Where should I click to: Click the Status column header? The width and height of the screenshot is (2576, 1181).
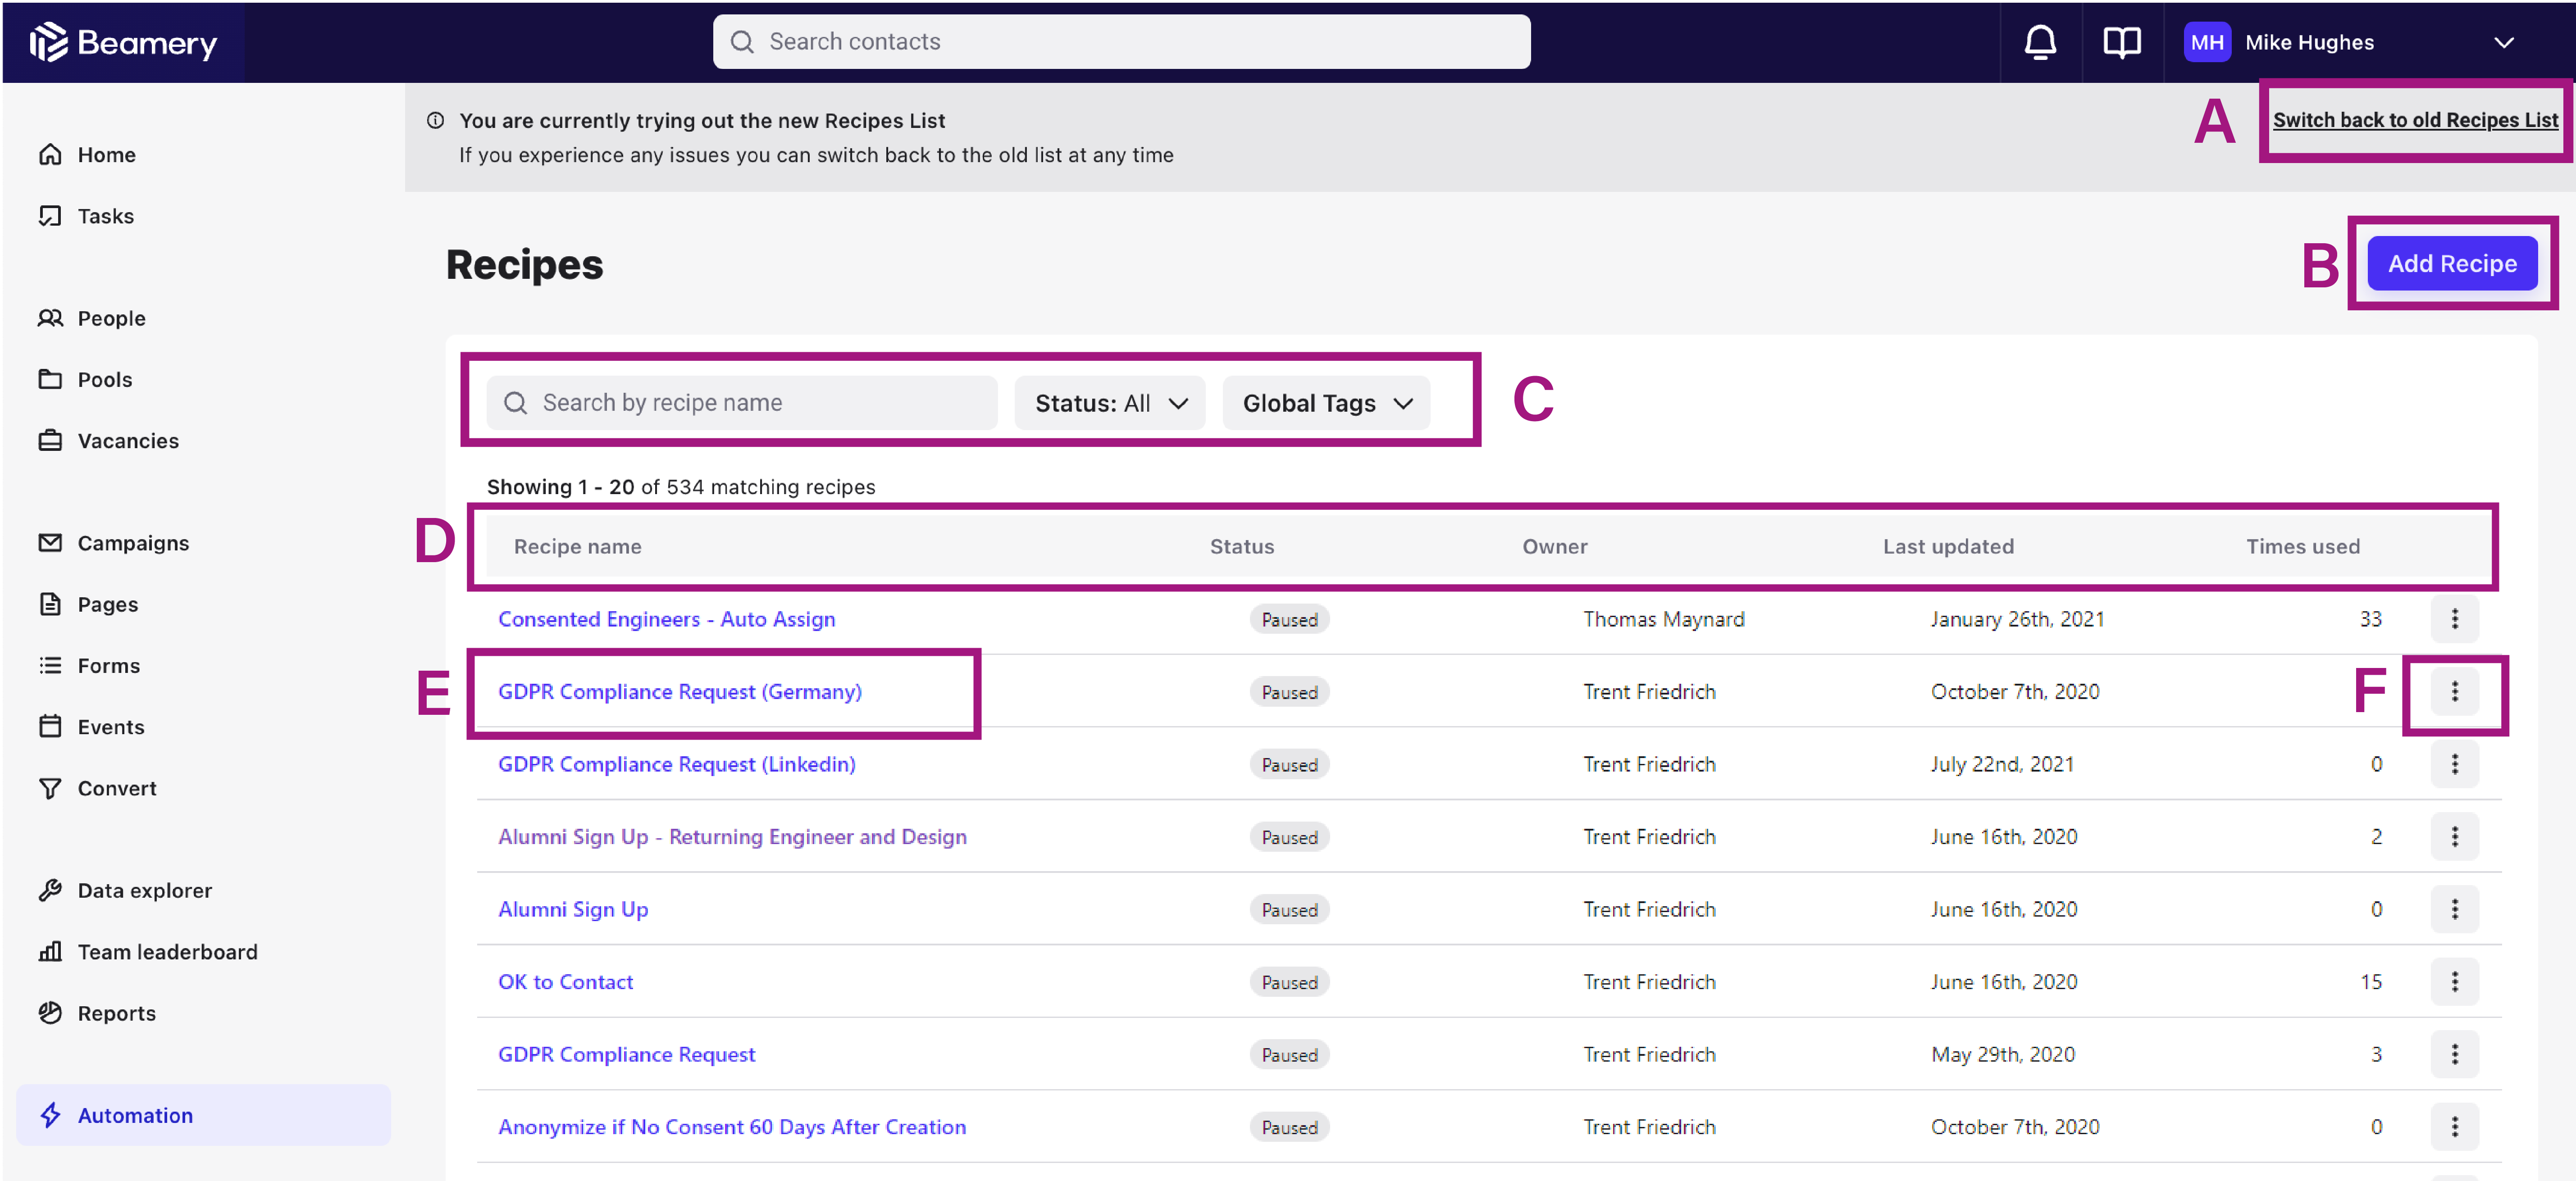pos(1242,546)
